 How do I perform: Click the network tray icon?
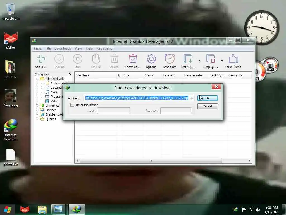coord(251,209)
